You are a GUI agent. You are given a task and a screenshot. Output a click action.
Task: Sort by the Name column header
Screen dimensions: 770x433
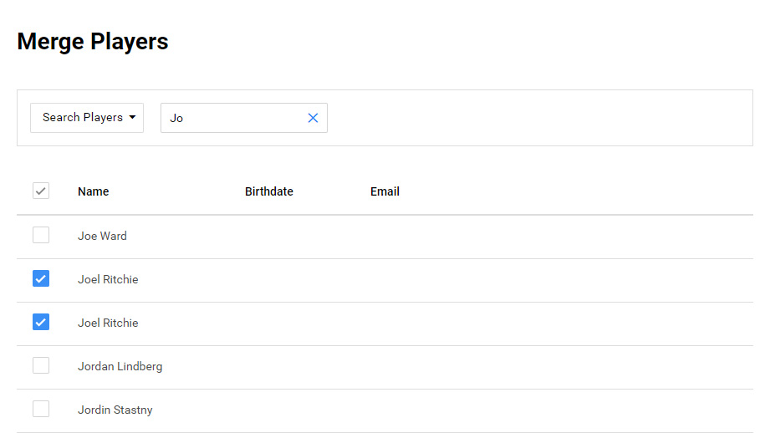coord(93,191)
